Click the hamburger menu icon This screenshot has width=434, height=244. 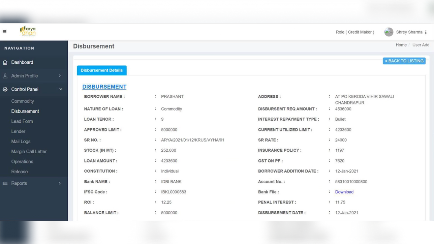pyautogui.click(x=5, y=32)
